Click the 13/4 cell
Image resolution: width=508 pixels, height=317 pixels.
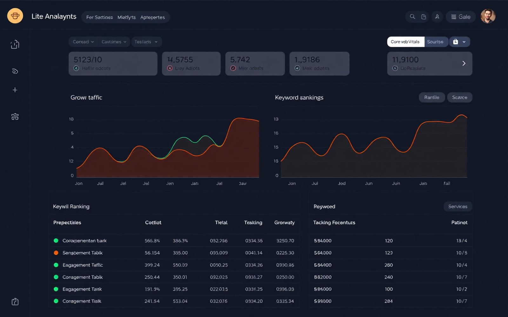click(462, 241)
